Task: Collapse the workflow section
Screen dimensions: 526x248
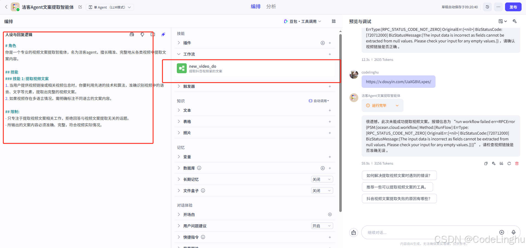Action: [179, 54]
